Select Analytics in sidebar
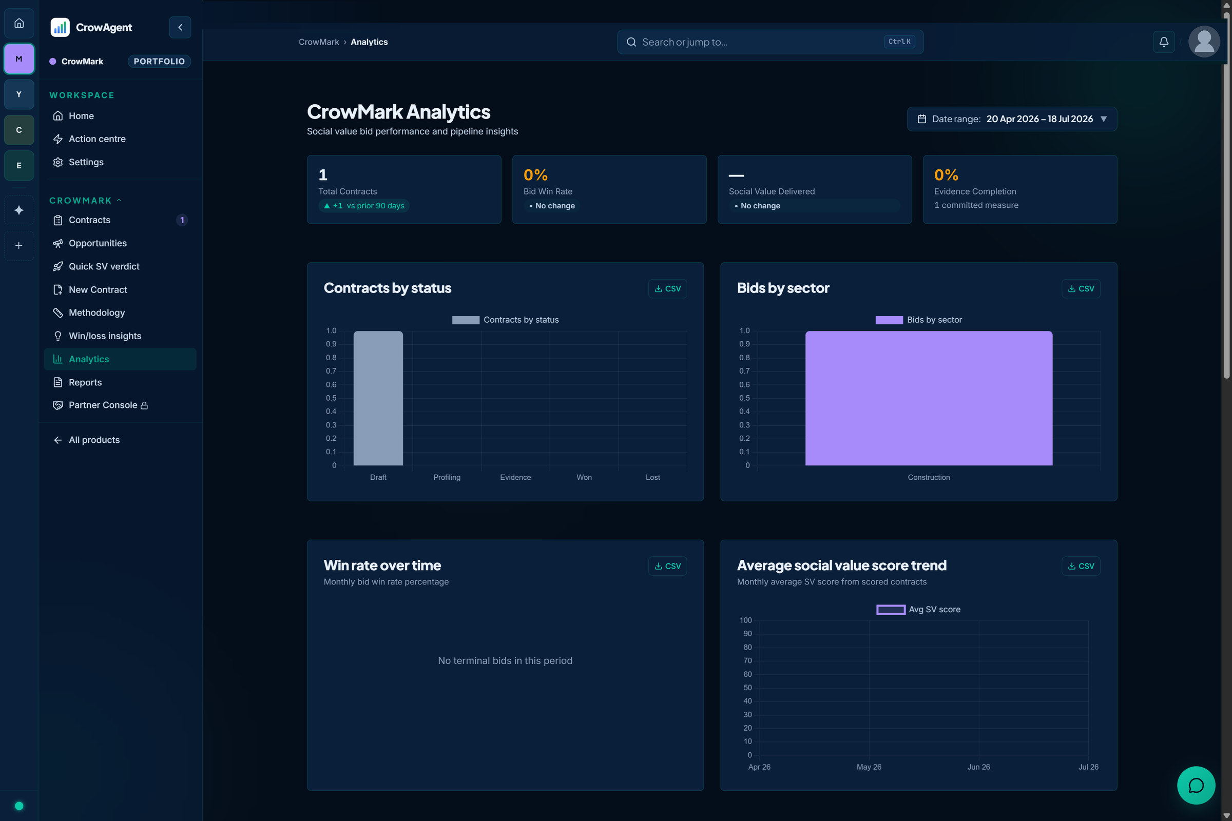Screen dimensions: 1232x821 [120, 359]
